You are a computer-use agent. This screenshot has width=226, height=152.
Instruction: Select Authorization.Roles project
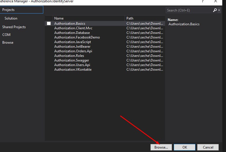point(69,56)
